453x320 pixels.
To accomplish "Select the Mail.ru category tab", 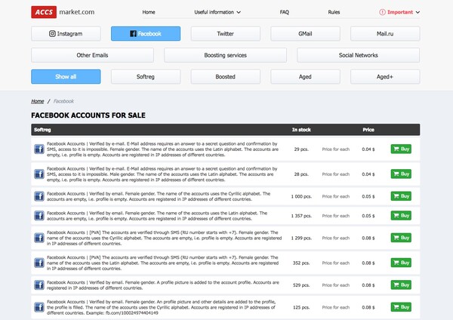I will (385, 34).
